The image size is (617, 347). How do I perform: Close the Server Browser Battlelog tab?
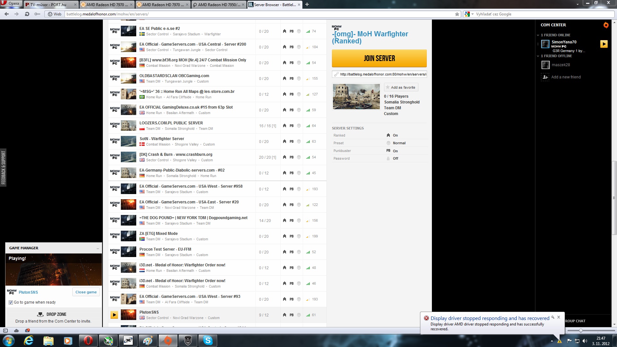click(299, 4)
